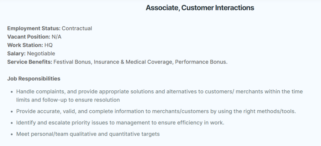Select the 'Negotiable' salary text
Viewport: 321px width, 146px height.
coord(41,53)
